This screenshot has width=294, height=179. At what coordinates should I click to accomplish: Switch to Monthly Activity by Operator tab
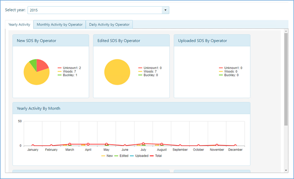click(x=60, y=25)
